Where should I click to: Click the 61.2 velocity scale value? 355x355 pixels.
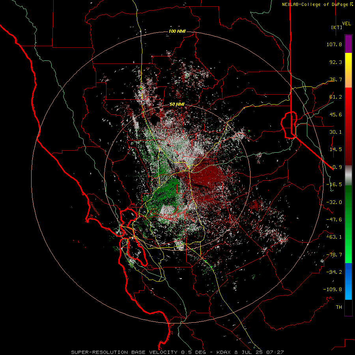pyautogui.click(x=336, y=97)
